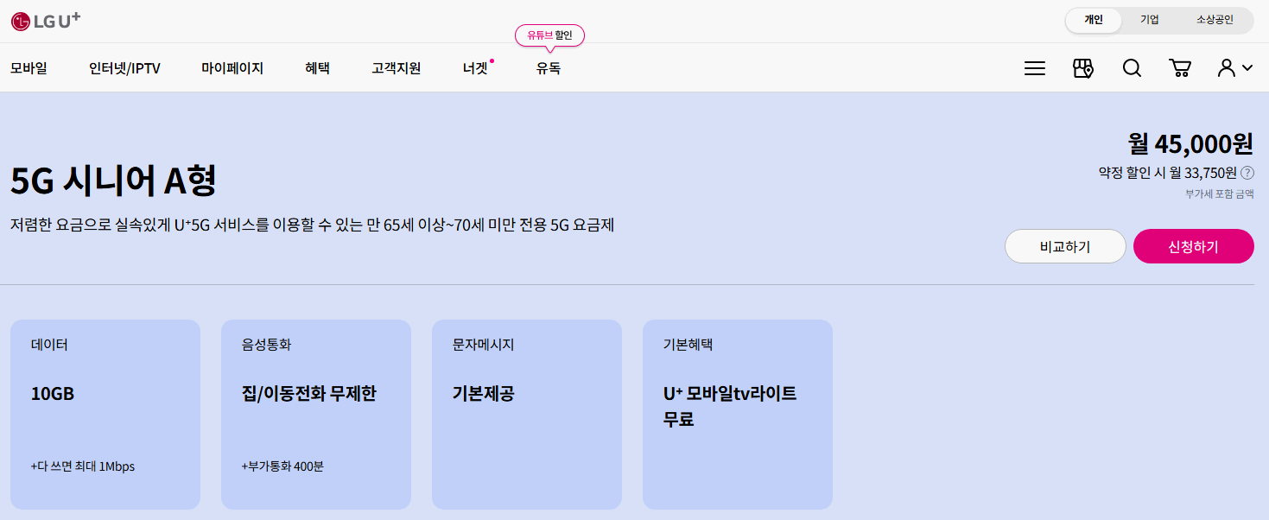Open the shopping cart

coord(1180,67)
